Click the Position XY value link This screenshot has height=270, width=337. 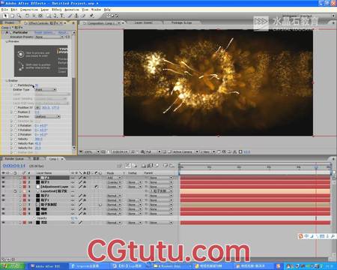[50, 108]
